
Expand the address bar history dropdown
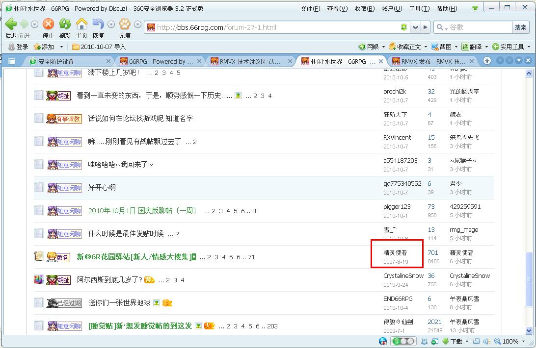[415, 27]
